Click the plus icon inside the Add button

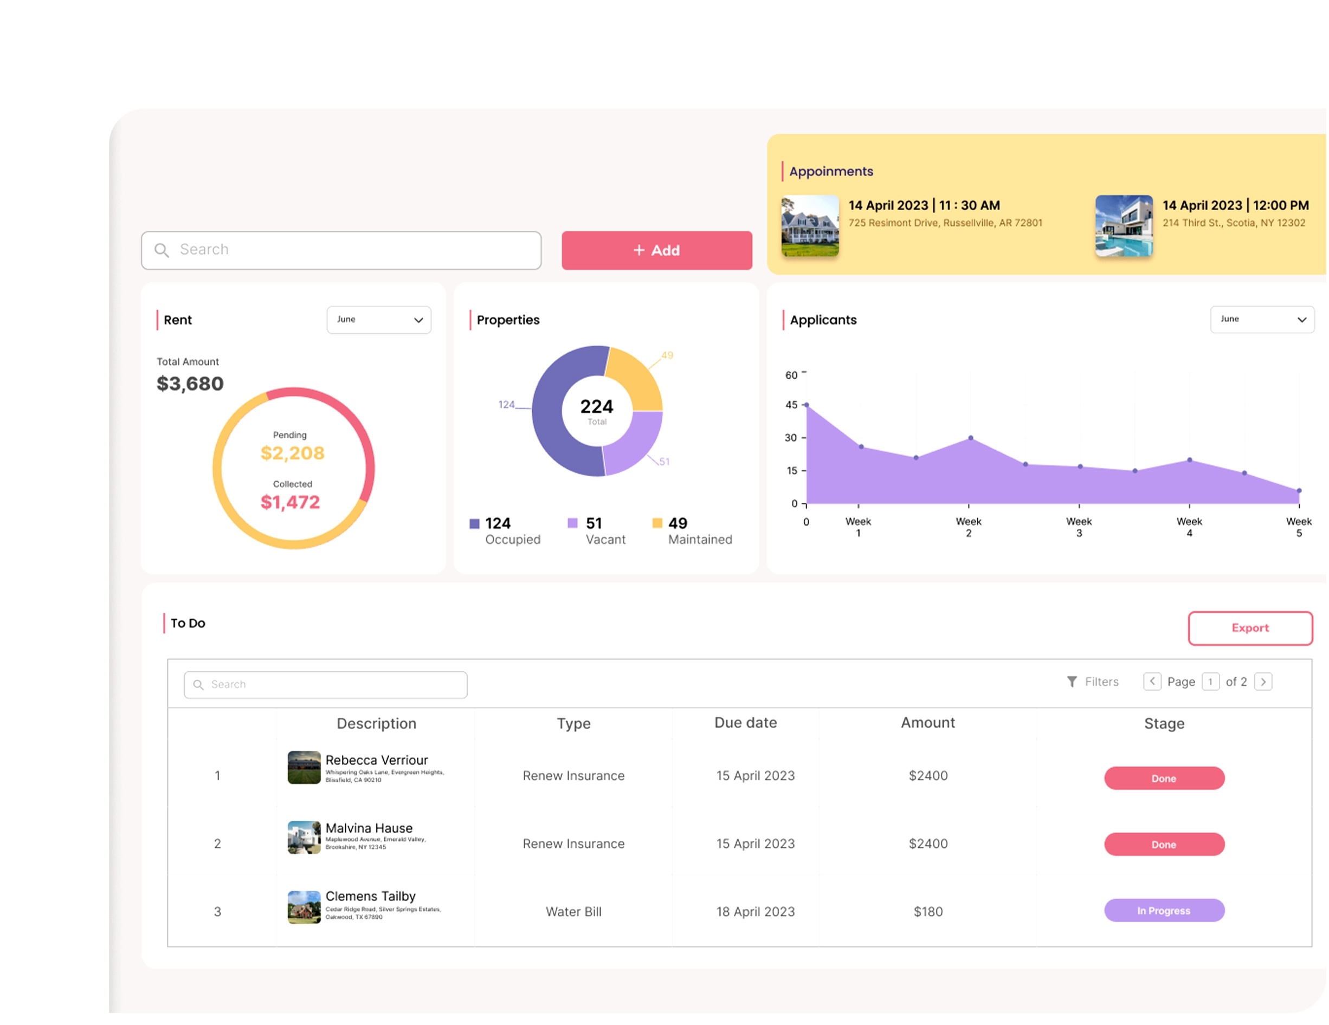click(x=638, y=250)
